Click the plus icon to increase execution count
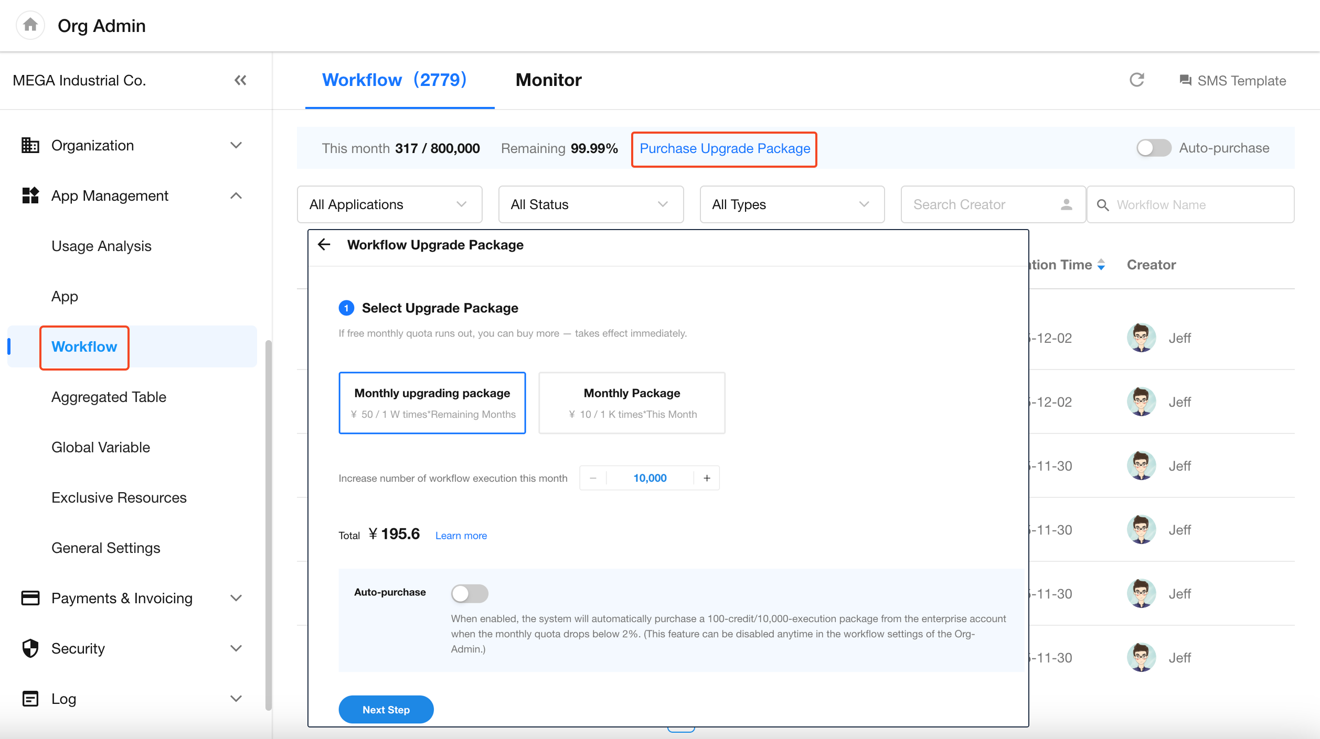The height and width of the screenshot is (739, 1320). (x=707, y=478)
